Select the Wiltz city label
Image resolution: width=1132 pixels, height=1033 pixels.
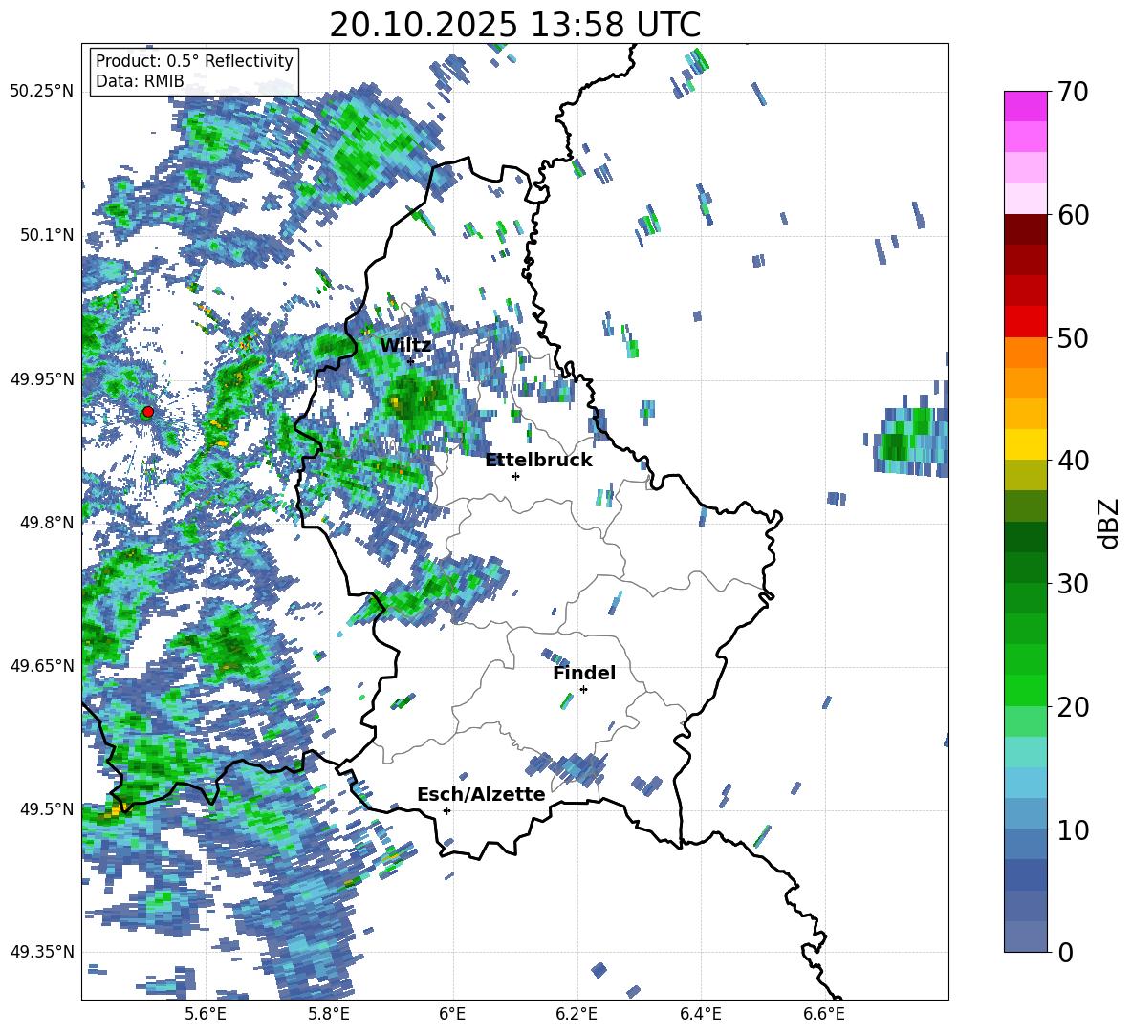(x=405, y=346)
